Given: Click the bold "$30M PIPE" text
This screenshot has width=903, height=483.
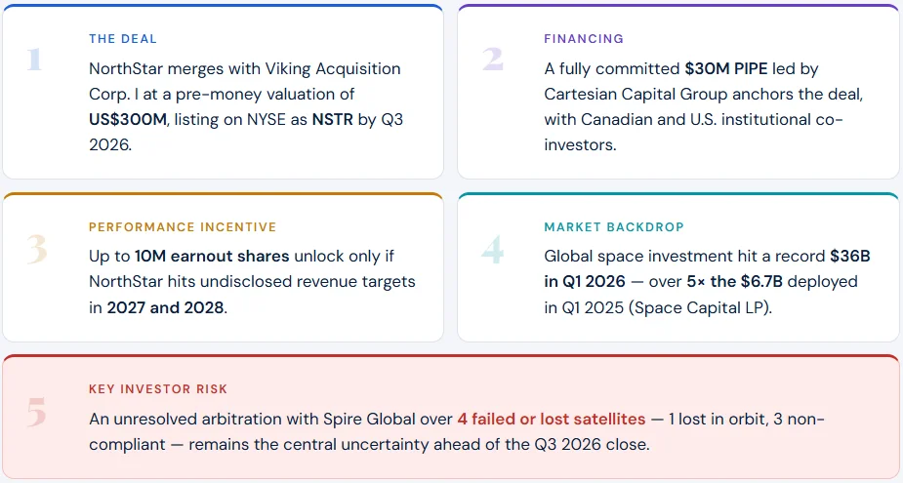Looking at the screenshot, I should [725, 69].
